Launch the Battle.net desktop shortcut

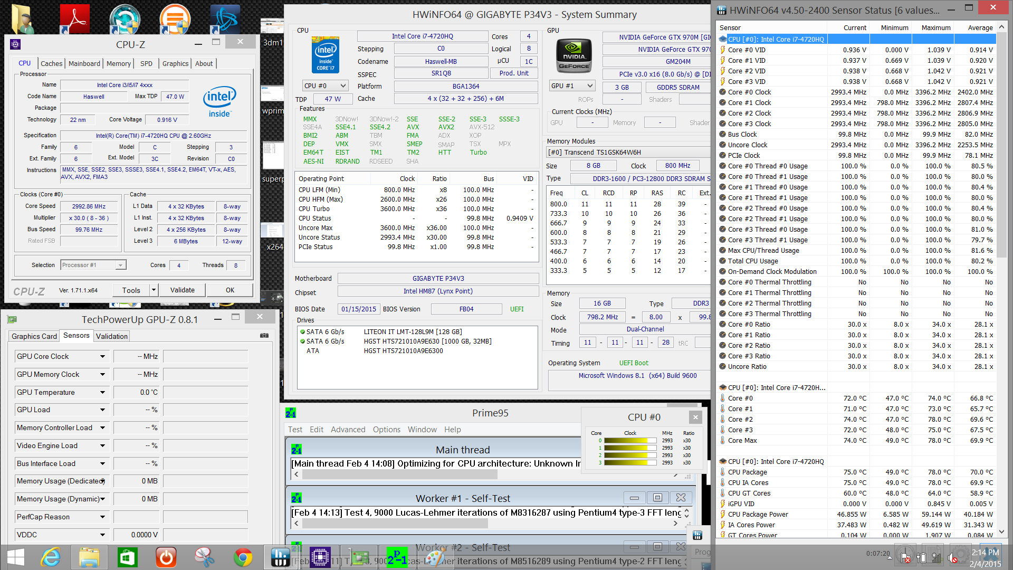[225, 18]
